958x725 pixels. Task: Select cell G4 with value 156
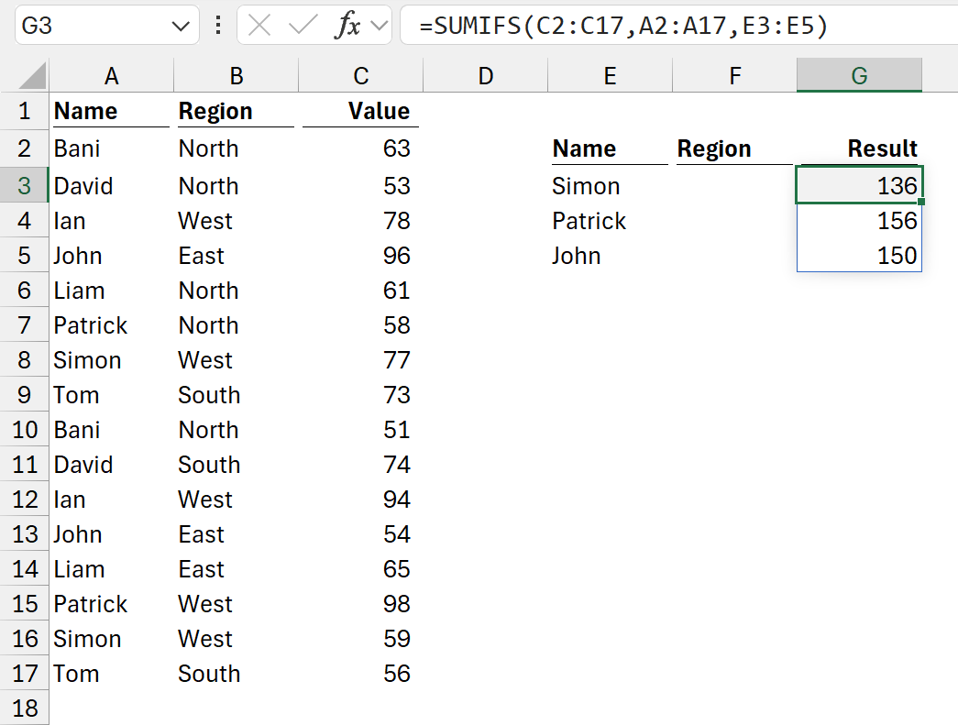[x=859, y=221]
